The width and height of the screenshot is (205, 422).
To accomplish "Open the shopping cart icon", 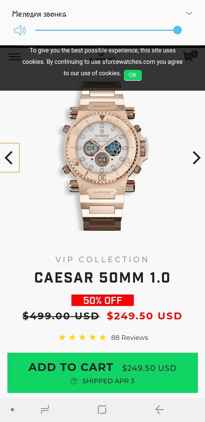I will [x=189, y=56].
